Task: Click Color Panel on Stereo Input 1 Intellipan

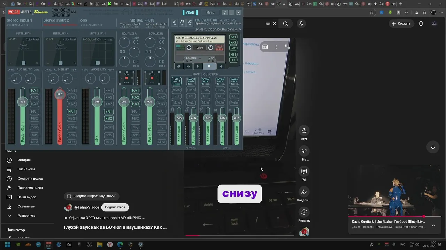Action: click(x=32, y=39)
